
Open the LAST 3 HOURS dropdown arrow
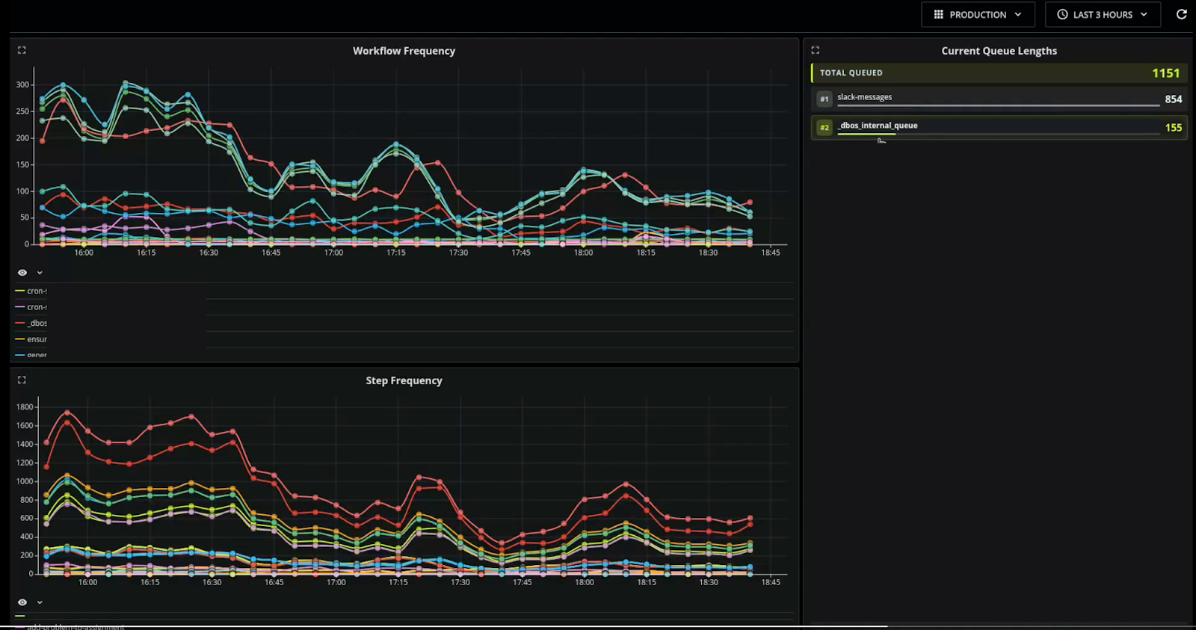tap(1144, 14)
